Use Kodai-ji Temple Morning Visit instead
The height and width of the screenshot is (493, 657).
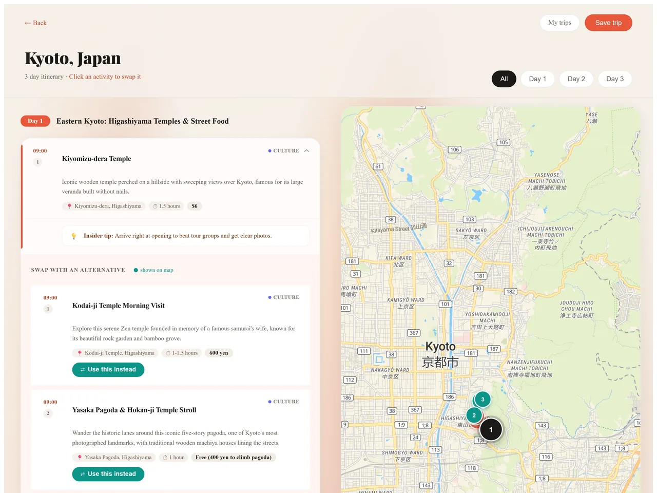(108, 370)
